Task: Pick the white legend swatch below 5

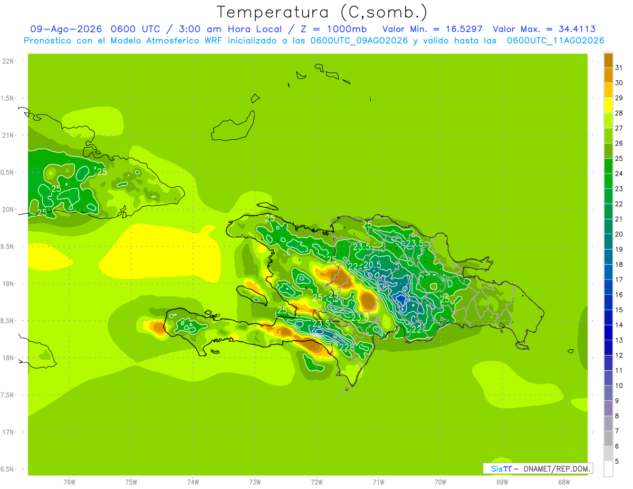Action: pos(608,469)
